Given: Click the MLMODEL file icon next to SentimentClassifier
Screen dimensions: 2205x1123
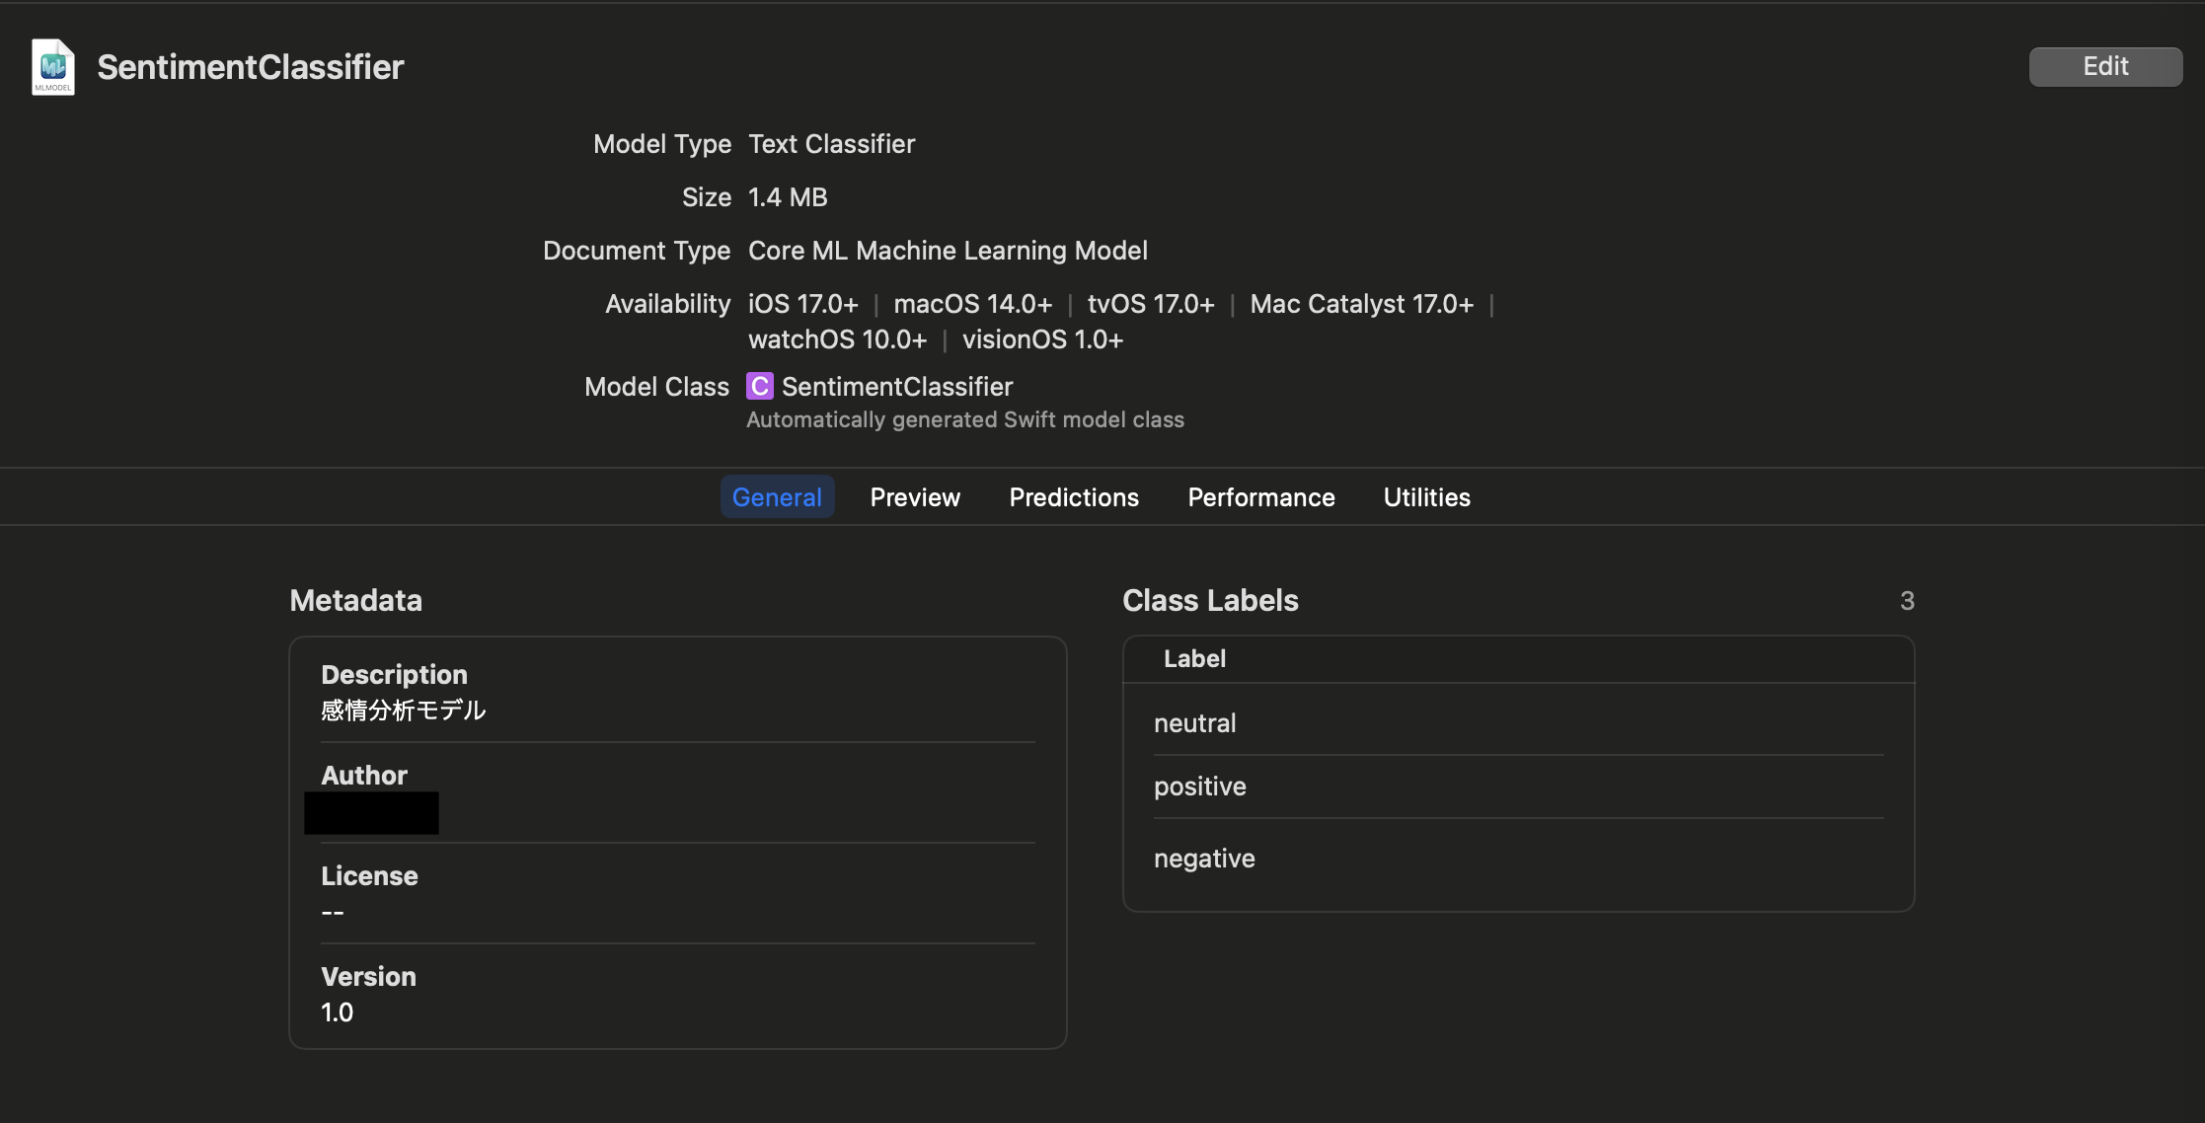Looking at the screenshot, I should click(x=51, y=67).
